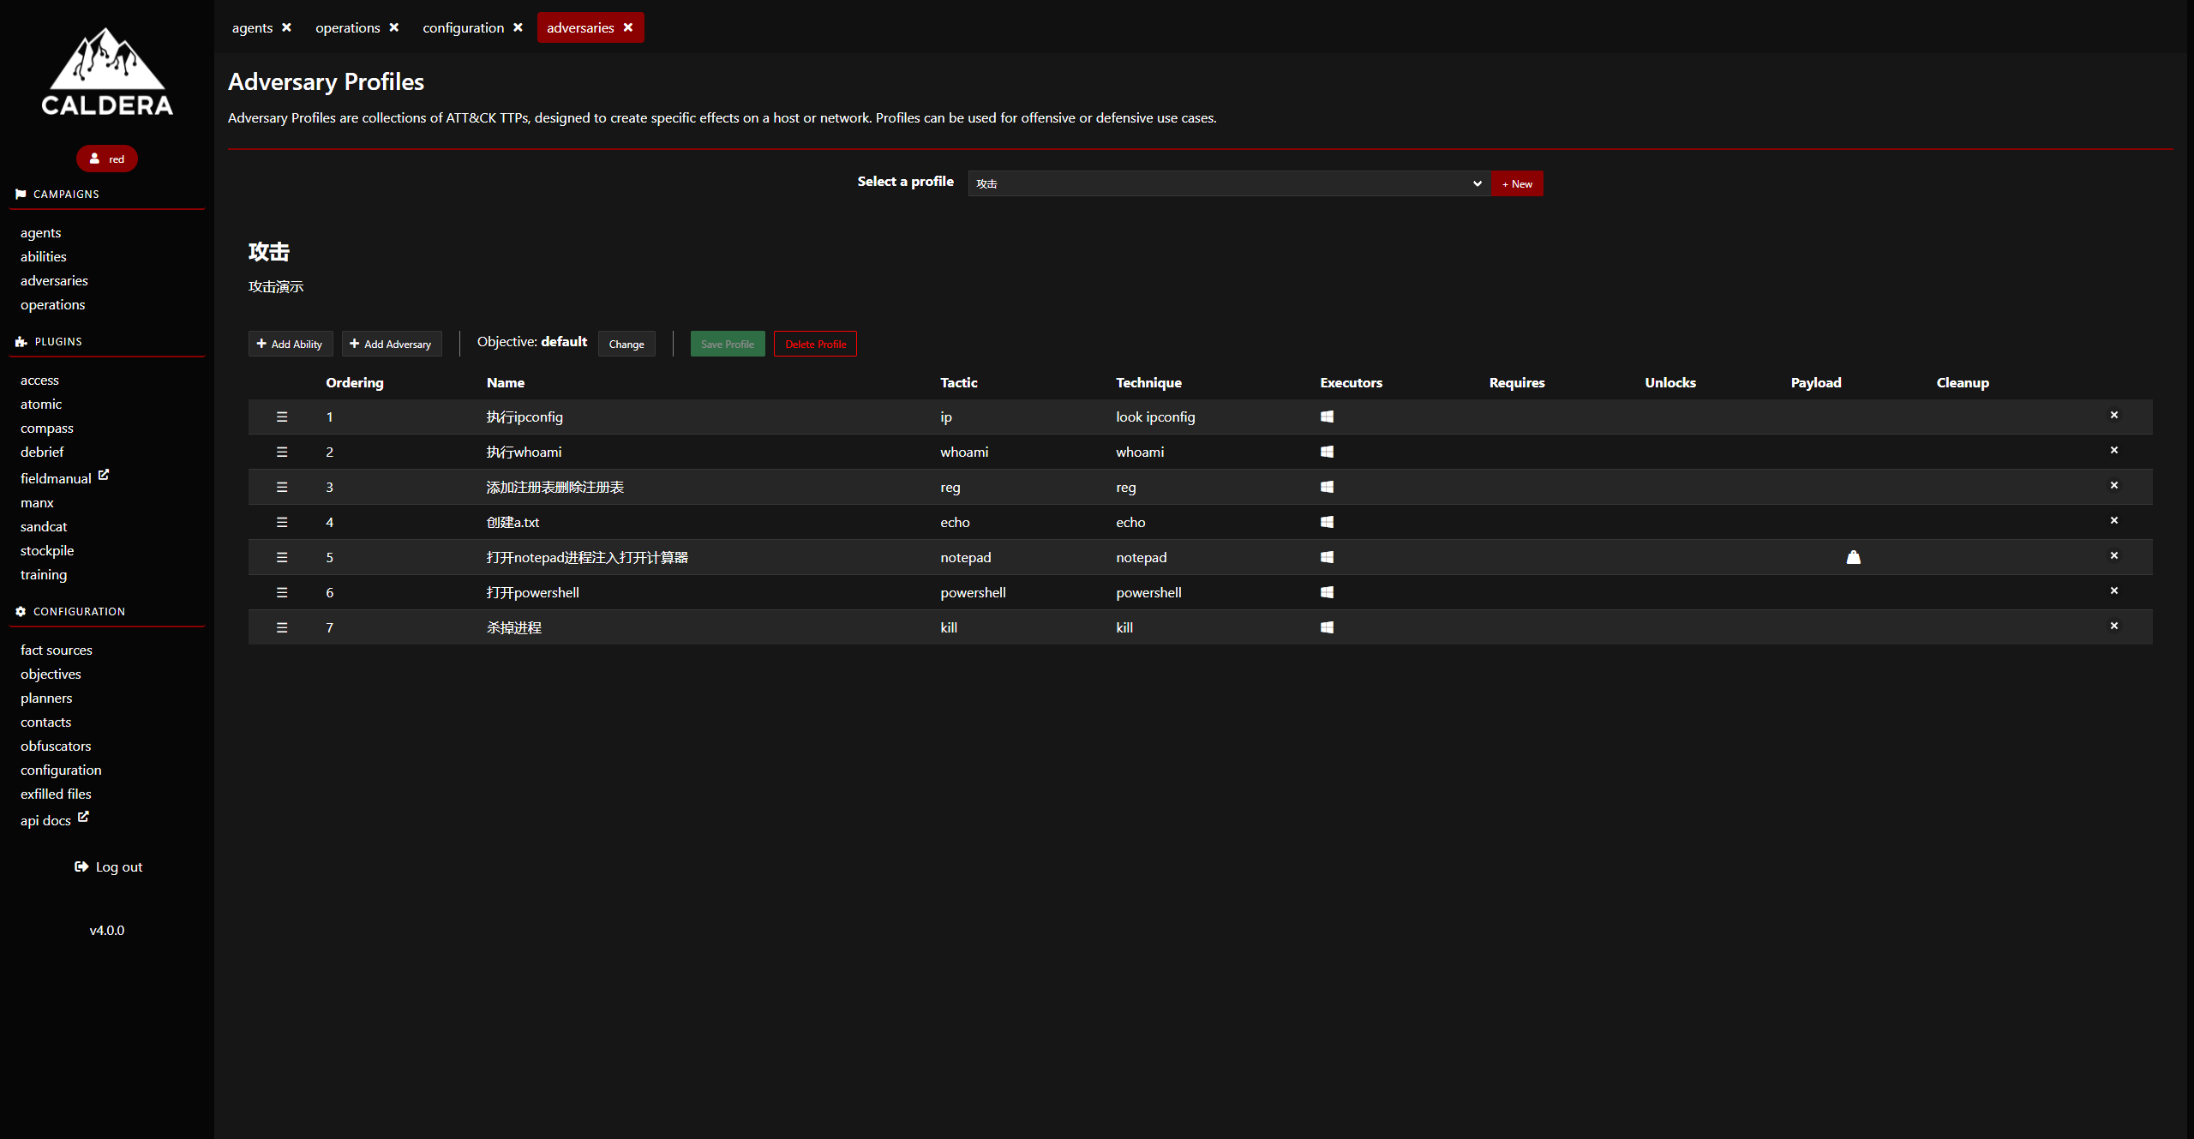Click the red user badge
2194x1139 pixels.
[107, 159]
